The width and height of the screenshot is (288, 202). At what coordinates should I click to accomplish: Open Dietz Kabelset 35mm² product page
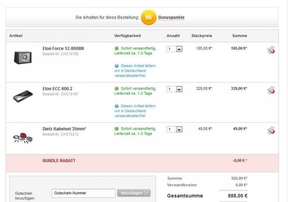tap(64, 129)
